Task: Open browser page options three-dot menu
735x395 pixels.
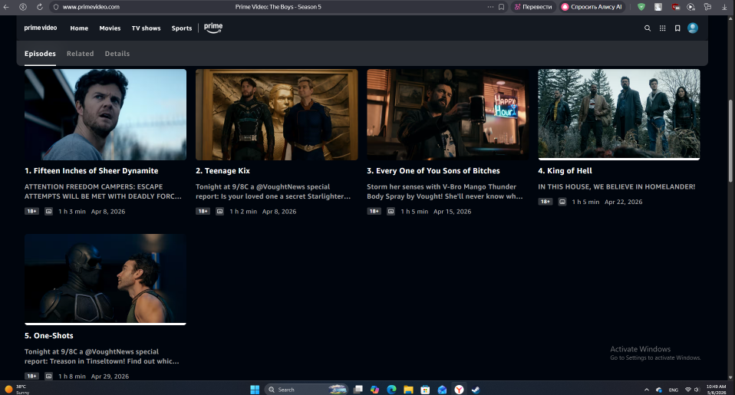Action: click(490, 7)
